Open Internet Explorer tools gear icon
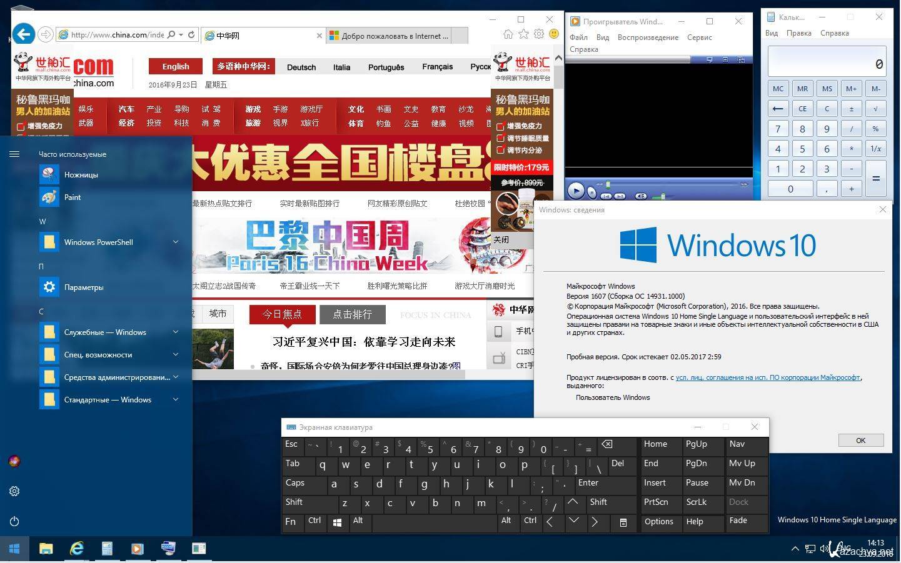 (538, 34)
